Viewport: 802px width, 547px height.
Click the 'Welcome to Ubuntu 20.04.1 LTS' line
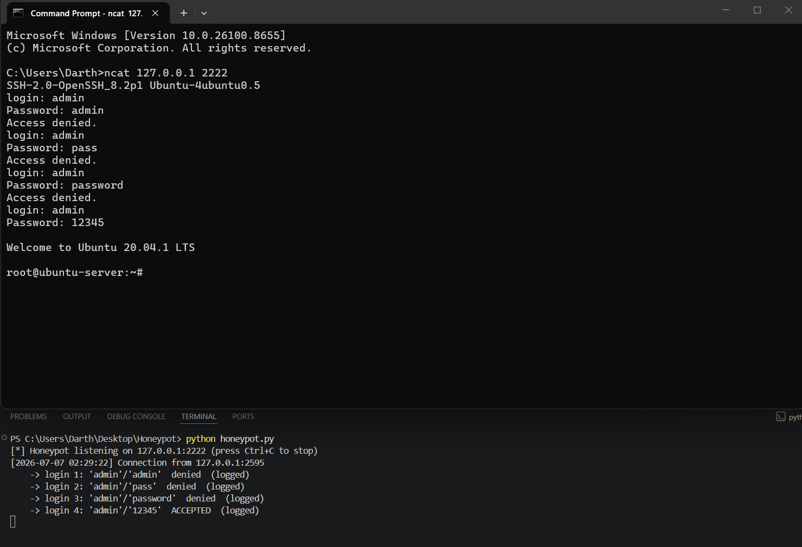tap(101, 248)
